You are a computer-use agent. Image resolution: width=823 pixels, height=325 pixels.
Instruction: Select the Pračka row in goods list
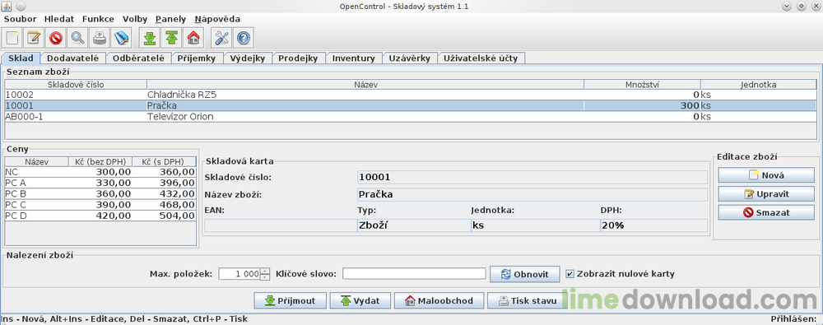[x=411, y=105]
